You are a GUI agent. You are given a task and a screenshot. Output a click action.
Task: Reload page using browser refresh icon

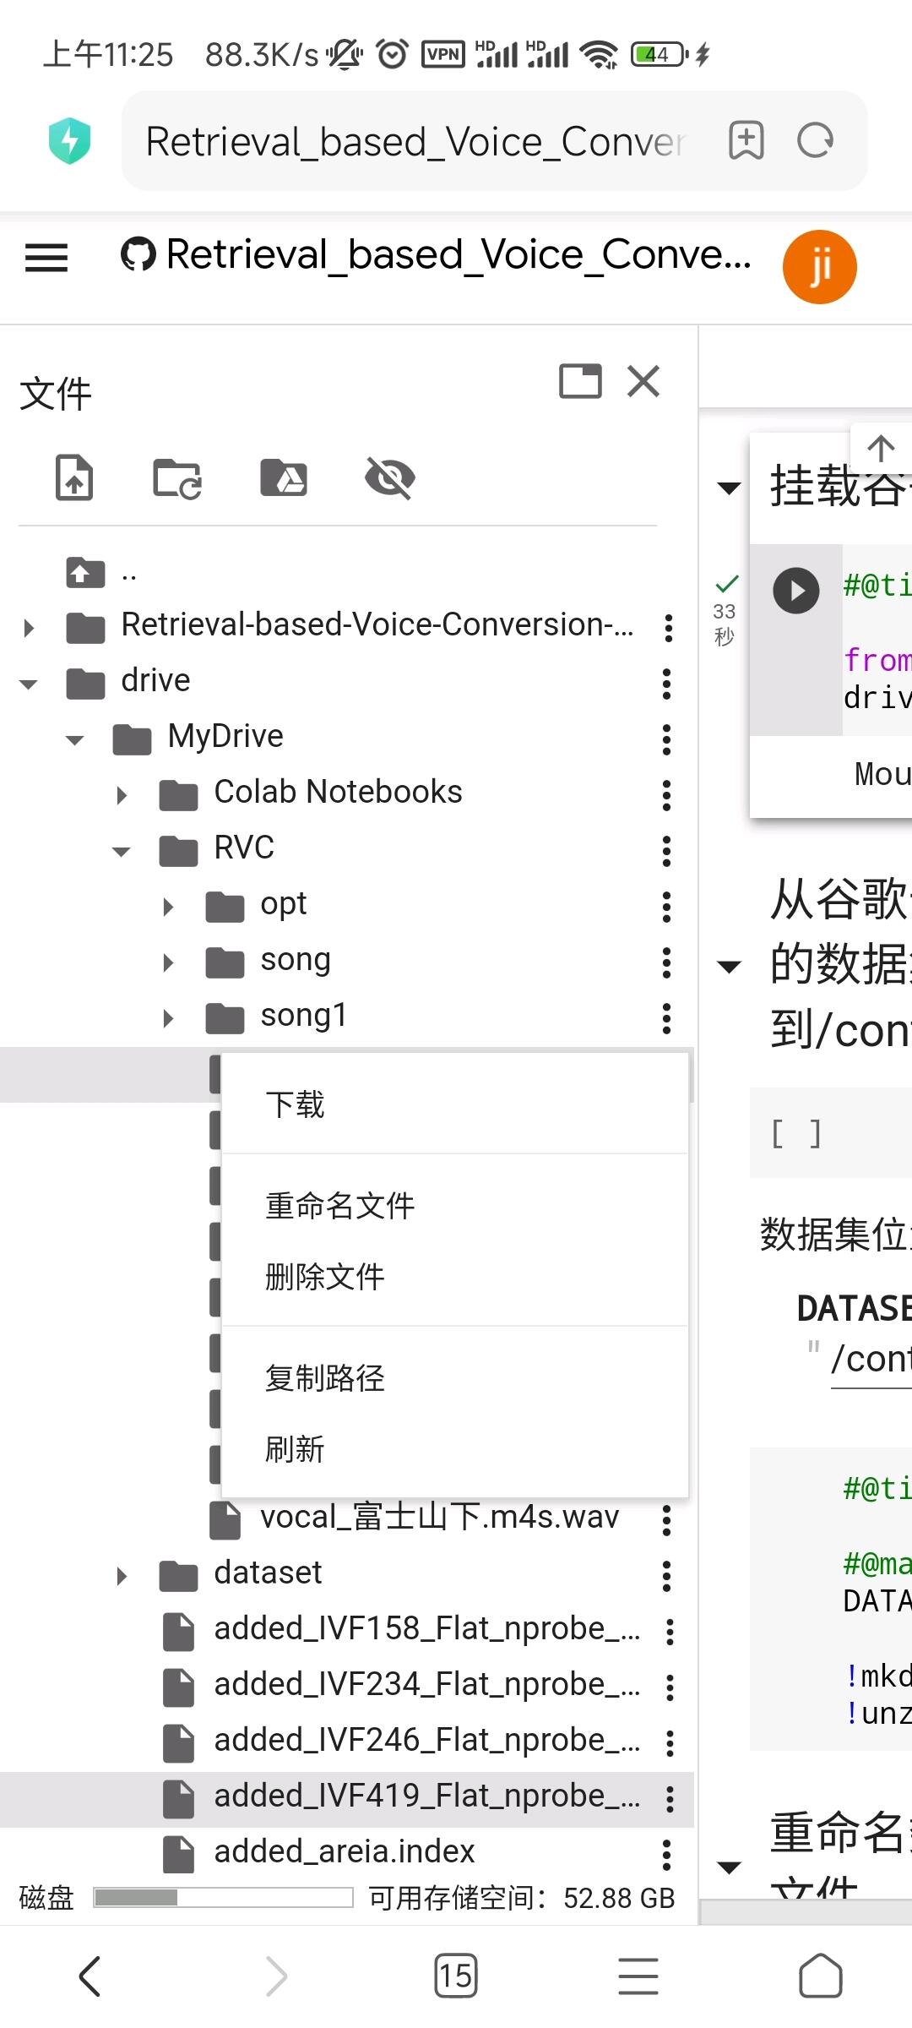point(815,140)
